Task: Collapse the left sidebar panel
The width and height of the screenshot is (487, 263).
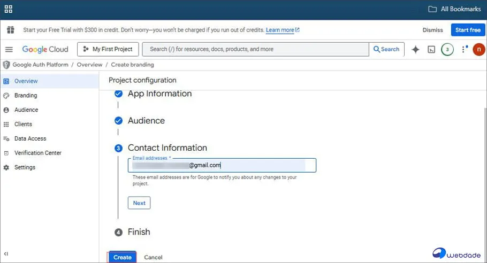Action: pyautogui.click(x=6, y=254)
